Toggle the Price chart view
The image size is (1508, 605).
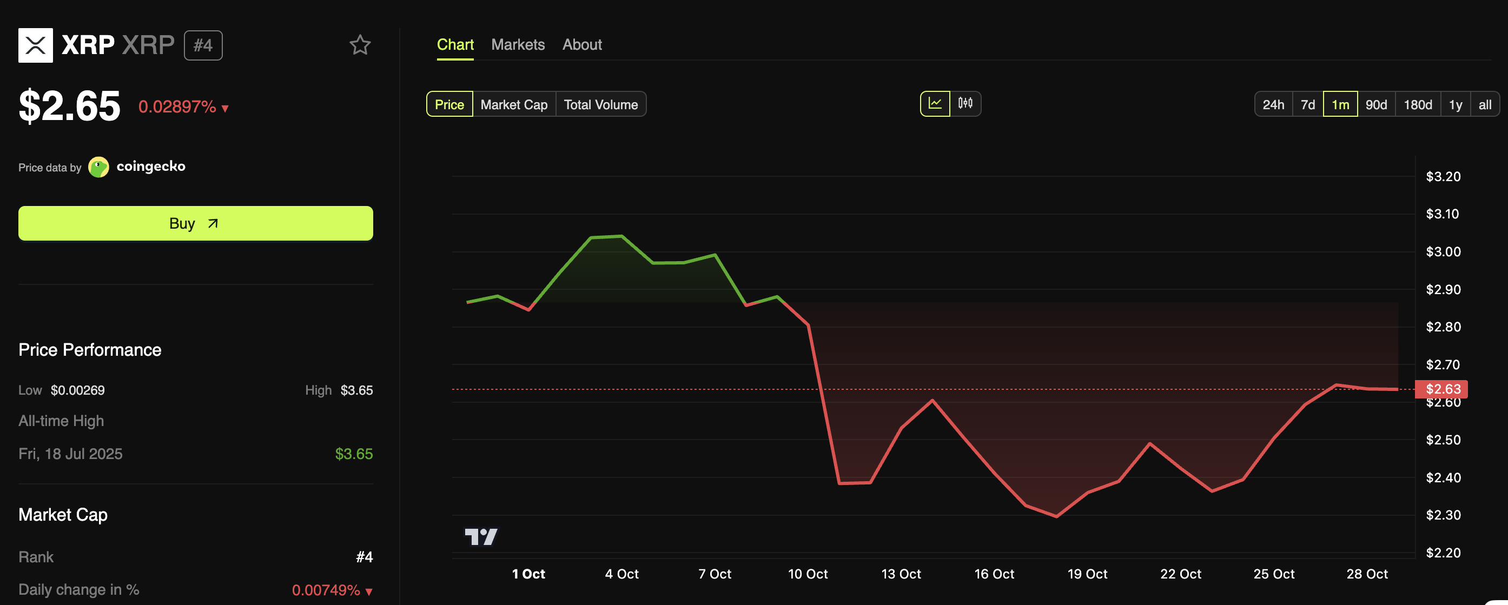(x=449, y=104)
